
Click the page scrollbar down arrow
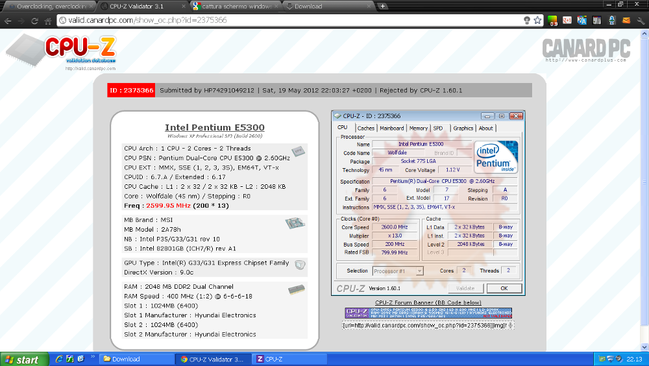644,347
